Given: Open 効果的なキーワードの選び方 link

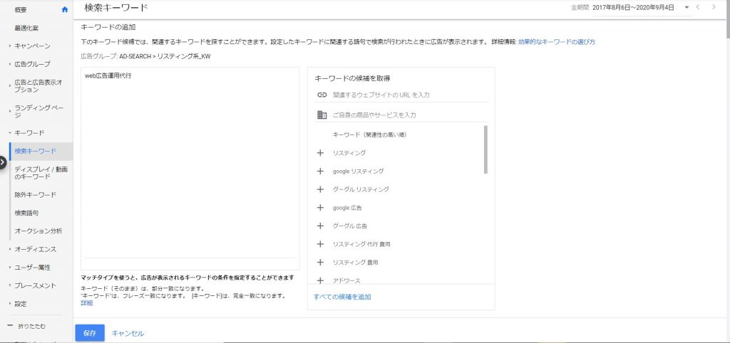Looking at the screenshot, I should (556, 42).
